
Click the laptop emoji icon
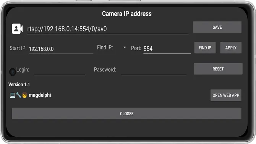pyautogui.click(x=13, y=95)
